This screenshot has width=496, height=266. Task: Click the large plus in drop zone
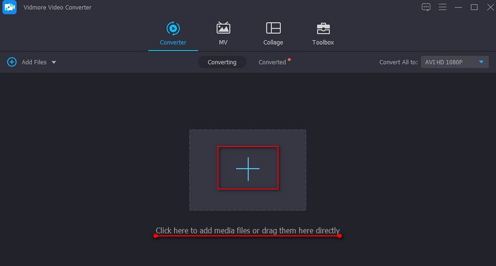click(247, 168)
